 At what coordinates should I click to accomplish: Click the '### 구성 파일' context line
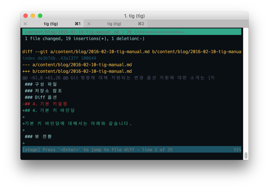click(x=41, y=84)
